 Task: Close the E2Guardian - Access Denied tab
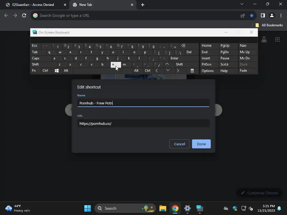(65, 5)
